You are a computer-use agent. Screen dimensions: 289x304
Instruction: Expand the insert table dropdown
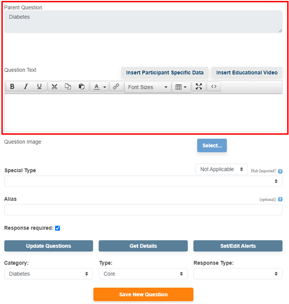(181, 87)
